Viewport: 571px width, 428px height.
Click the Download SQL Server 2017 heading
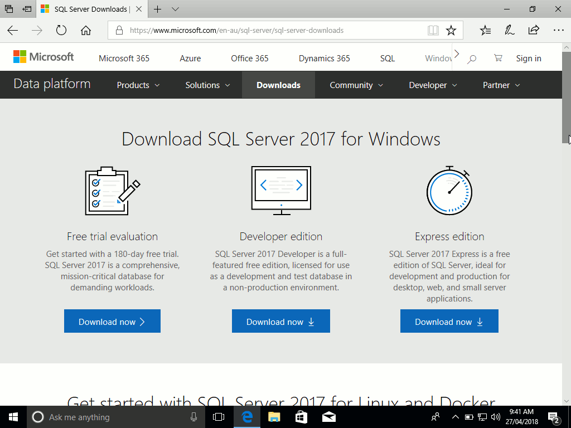click(x=281, y=139)
